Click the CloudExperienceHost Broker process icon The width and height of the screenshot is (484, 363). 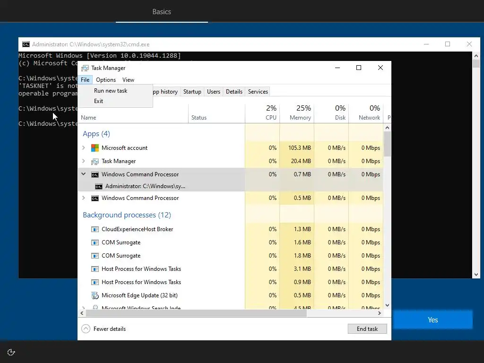coord(95,229)
